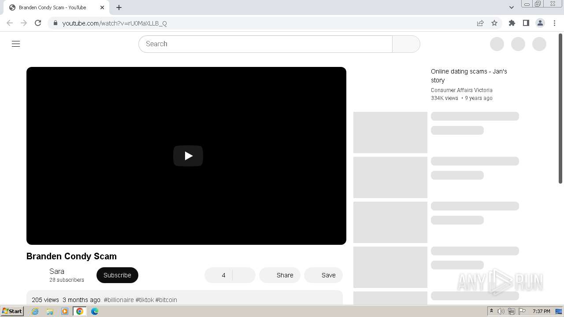Expand the tab search dropdown

tap(511, 7)
